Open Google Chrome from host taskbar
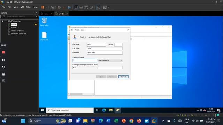This screenshot has height=125, width=223. click(x=131, y=121)
